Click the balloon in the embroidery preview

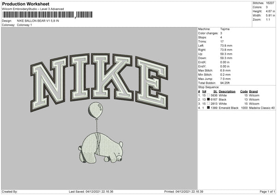[96, 110]
